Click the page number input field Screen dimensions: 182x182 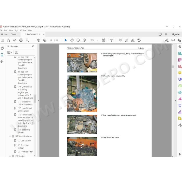tap(51, 40)
